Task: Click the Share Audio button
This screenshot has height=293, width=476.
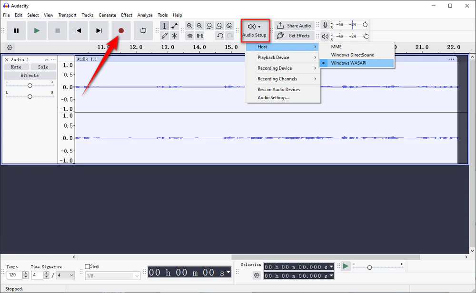Action: point(294,26)
